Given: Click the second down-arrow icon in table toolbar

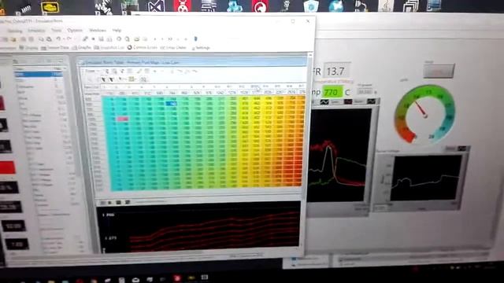Looking at the screenshot, I should point(111,79).
